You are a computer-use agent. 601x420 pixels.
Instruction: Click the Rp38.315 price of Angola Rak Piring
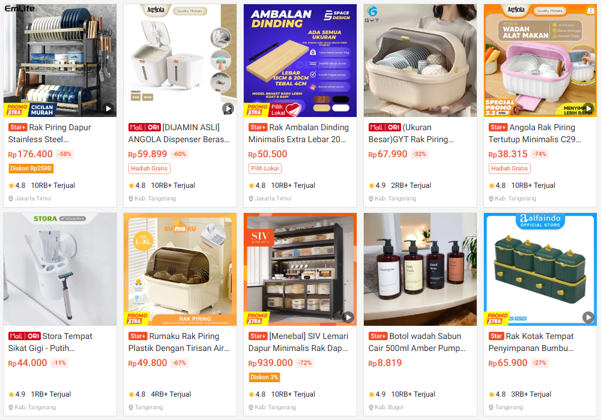click(508, 154)
